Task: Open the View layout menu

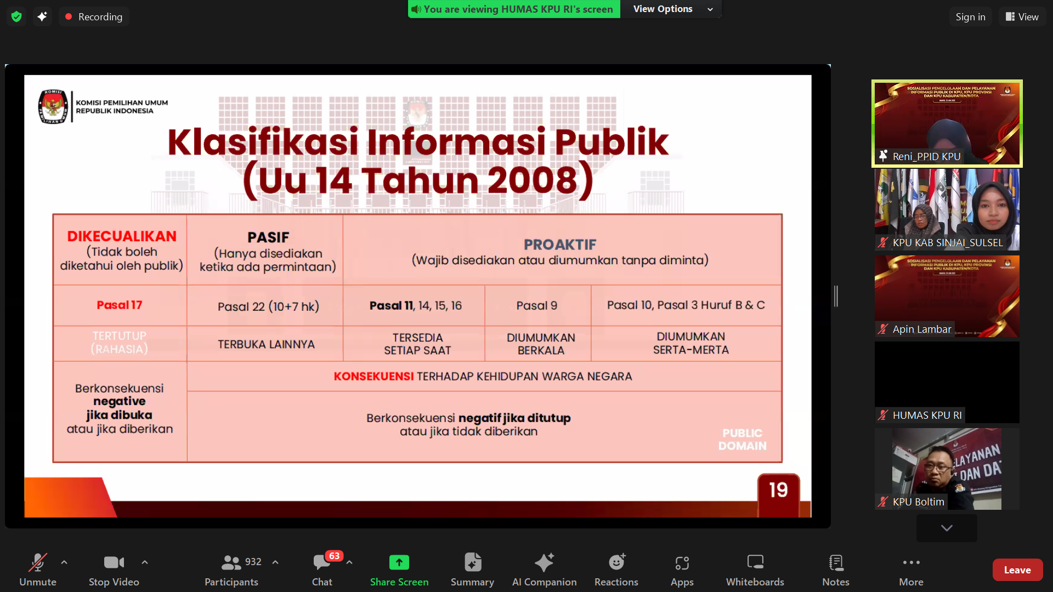Action: click(x=1022, y=16)
